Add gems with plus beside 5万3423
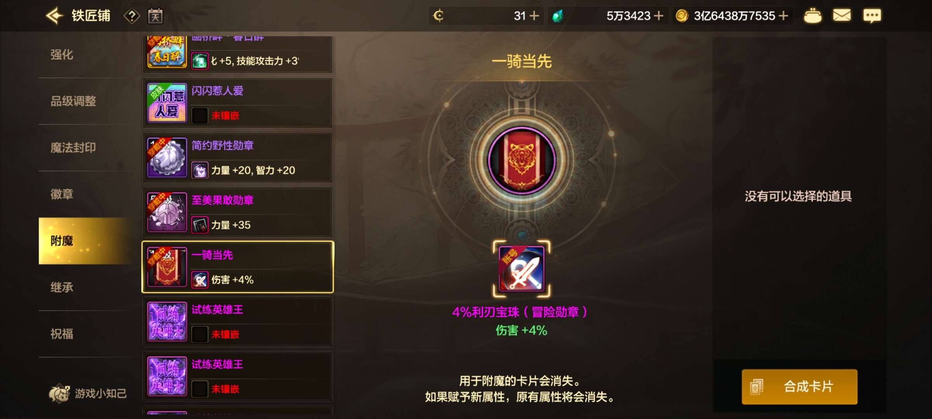 pos(659,16)
